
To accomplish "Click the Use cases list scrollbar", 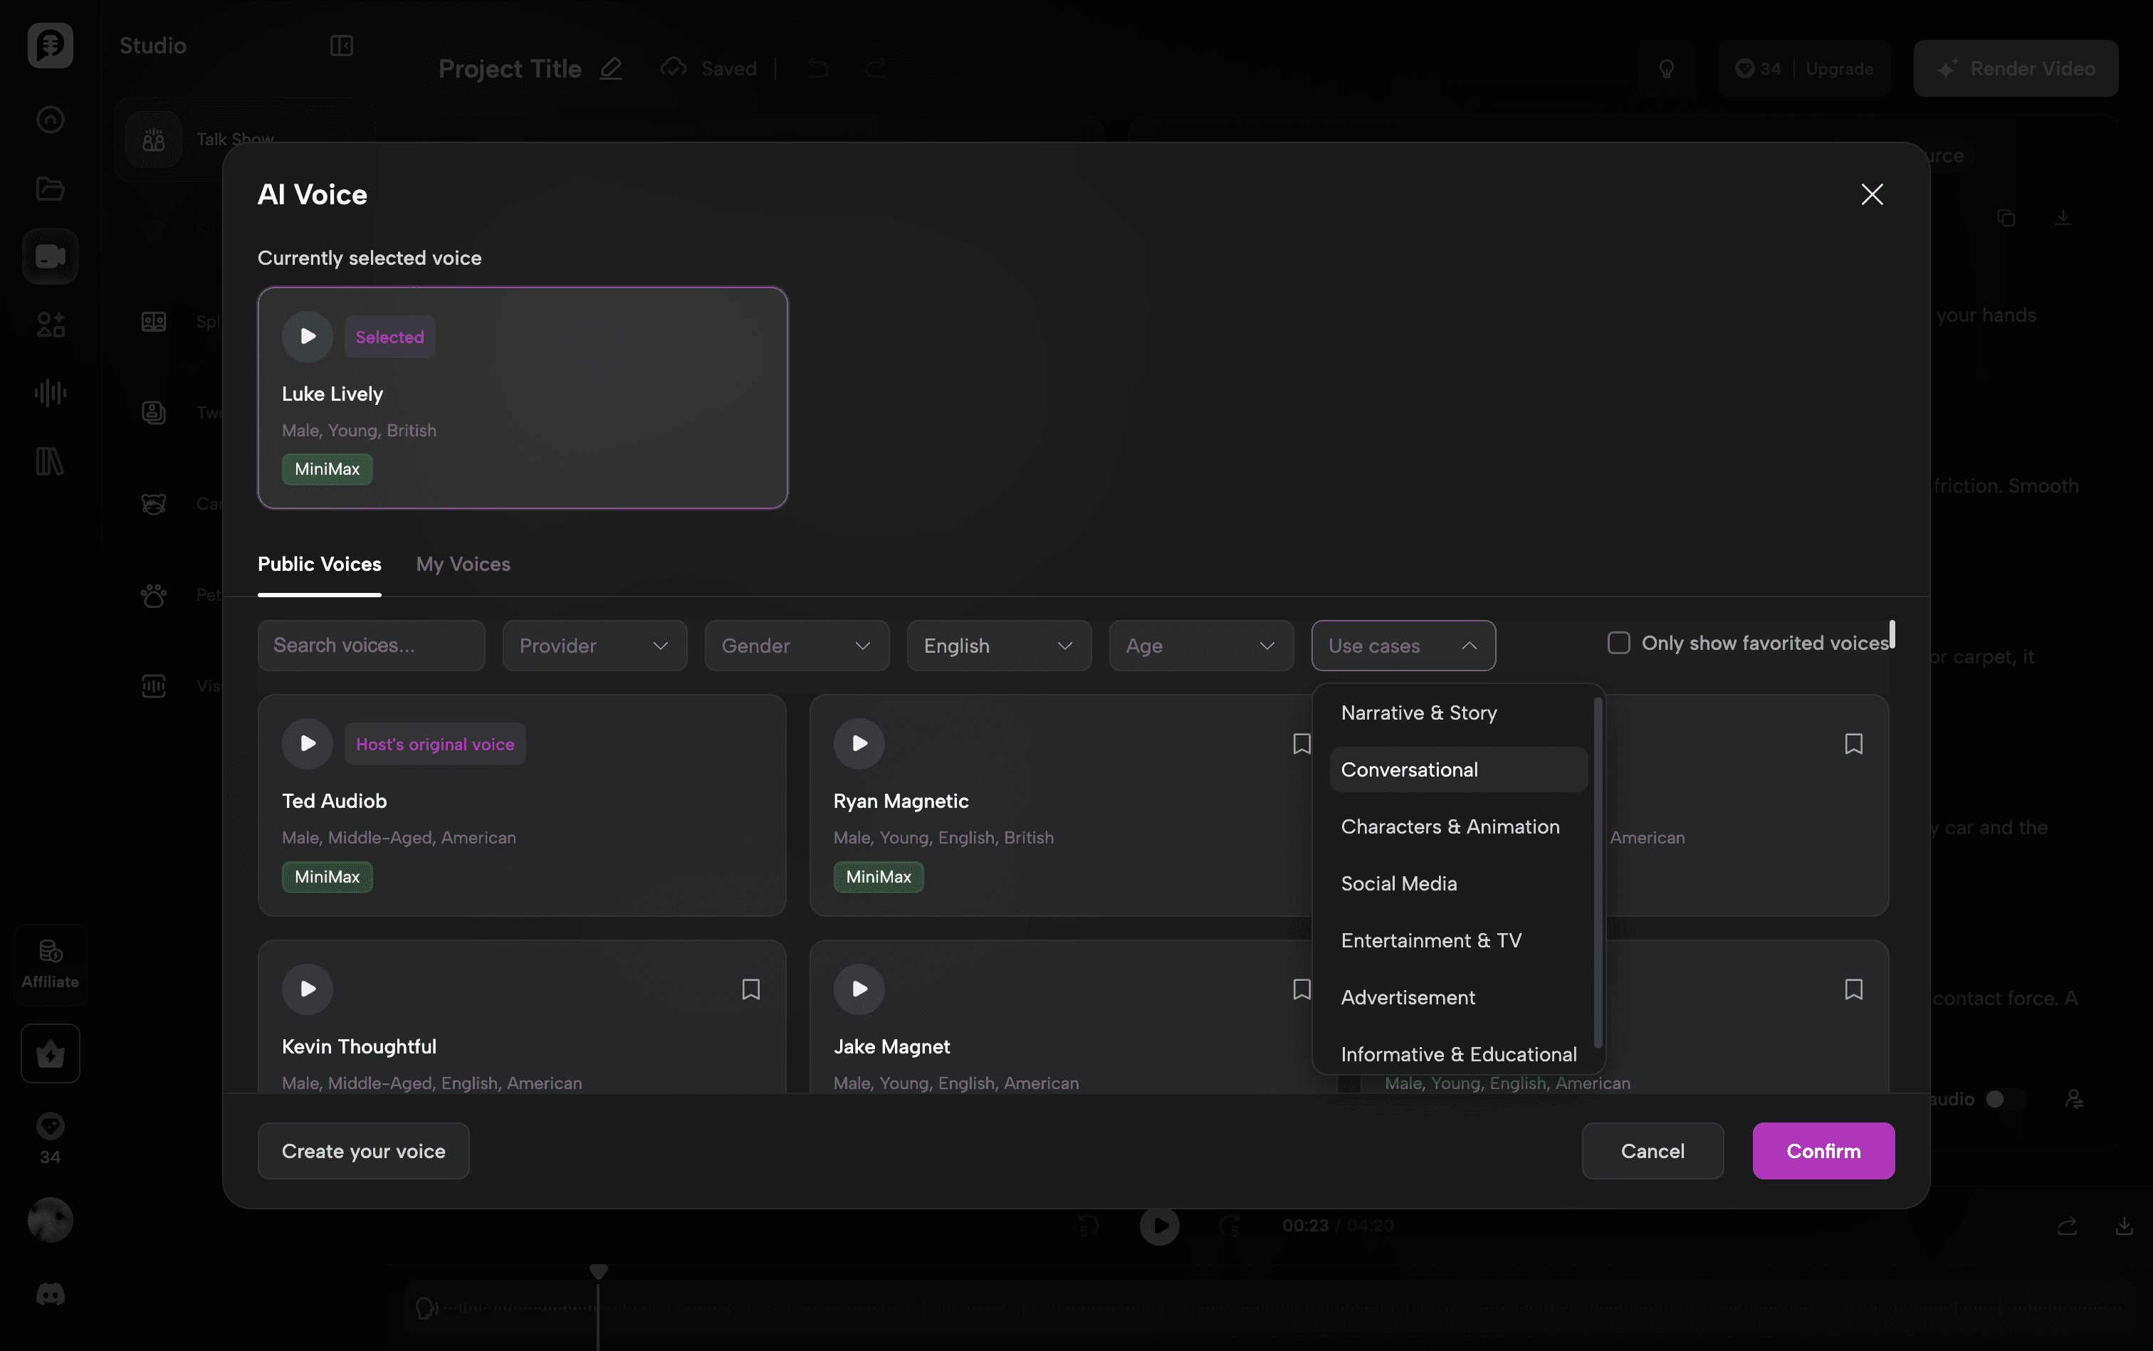I will coord(1598,873).
